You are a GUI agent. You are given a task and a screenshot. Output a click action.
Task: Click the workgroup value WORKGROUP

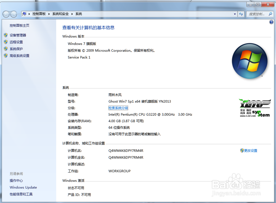[x=120, y=171]
